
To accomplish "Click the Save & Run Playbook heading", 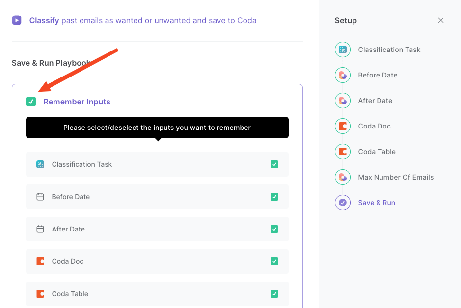I will [52, 63].
